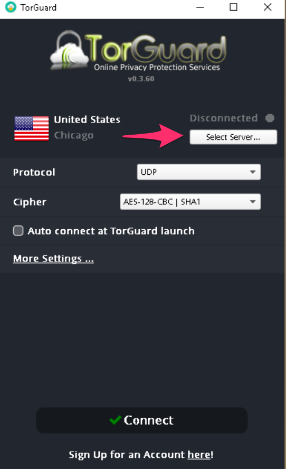Connect to the VPN

coord(141,420)
